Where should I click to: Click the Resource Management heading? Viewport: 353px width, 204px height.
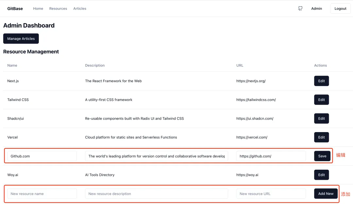[31, 52]
